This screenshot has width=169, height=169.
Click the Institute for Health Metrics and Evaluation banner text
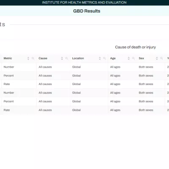(84, 3)
